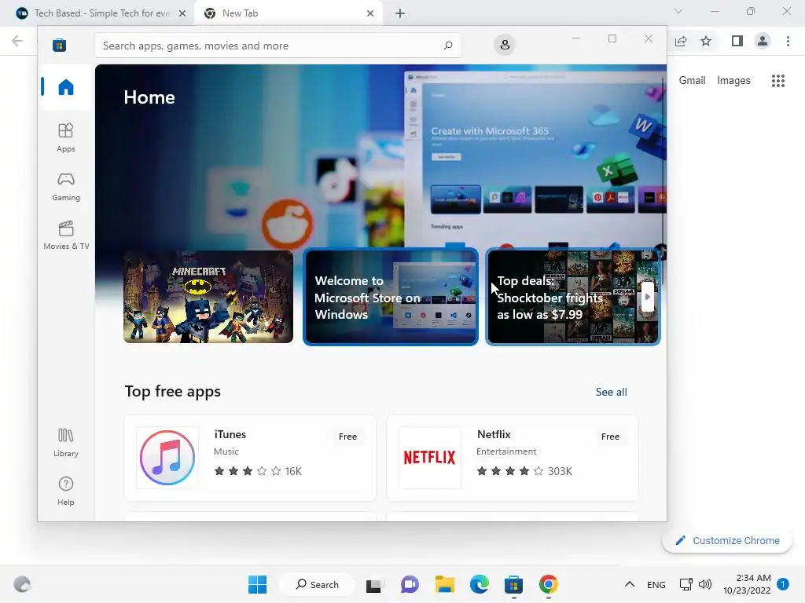
Task: Toggle the Chrome side panel
Action: pyautogui.click(x=737, y=41)
